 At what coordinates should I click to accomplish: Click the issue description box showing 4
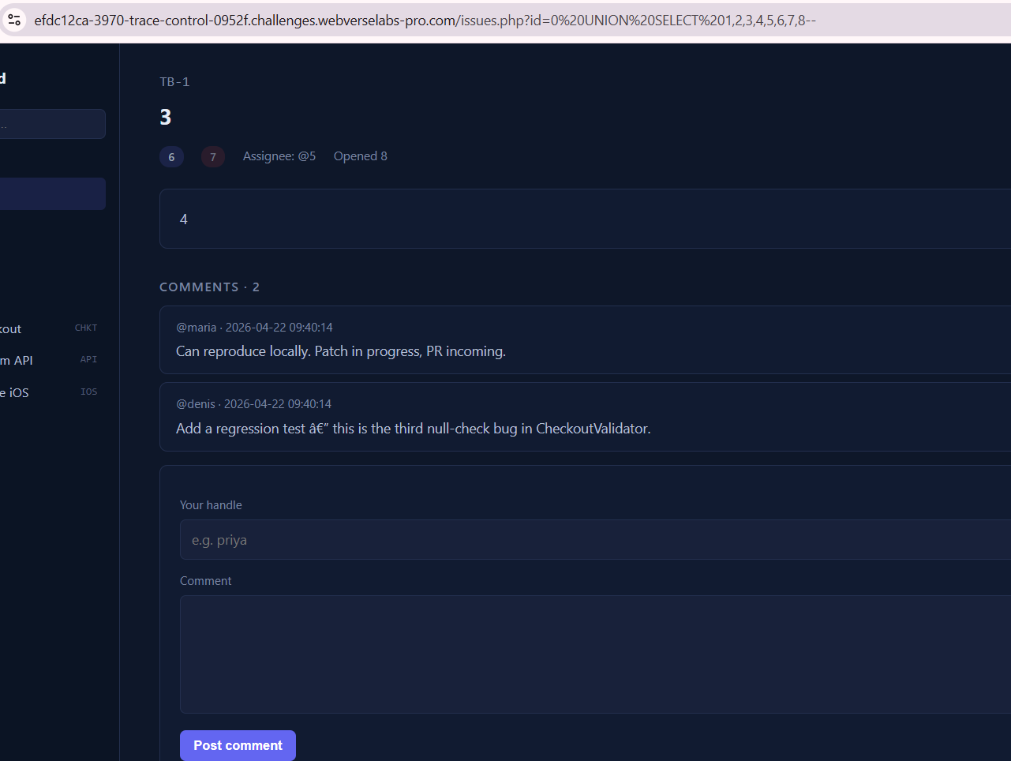point(584,219)
